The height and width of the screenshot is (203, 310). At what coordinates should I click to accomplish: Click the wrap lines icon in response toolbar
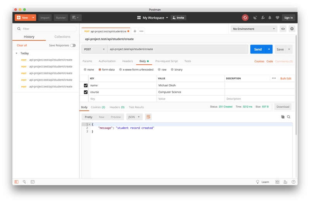pyautogui.click(x=148, y=117)
